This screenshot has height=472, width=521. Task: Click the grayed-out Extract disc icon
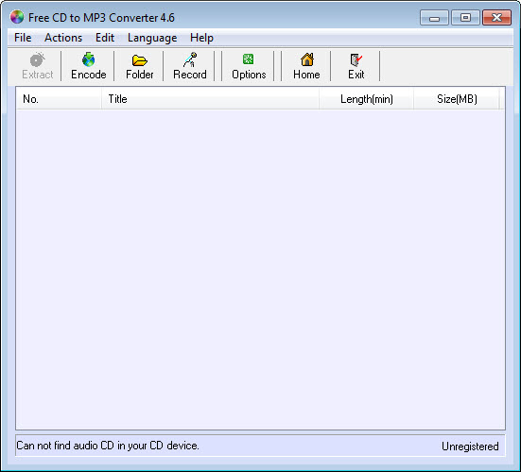pos(37,59)
